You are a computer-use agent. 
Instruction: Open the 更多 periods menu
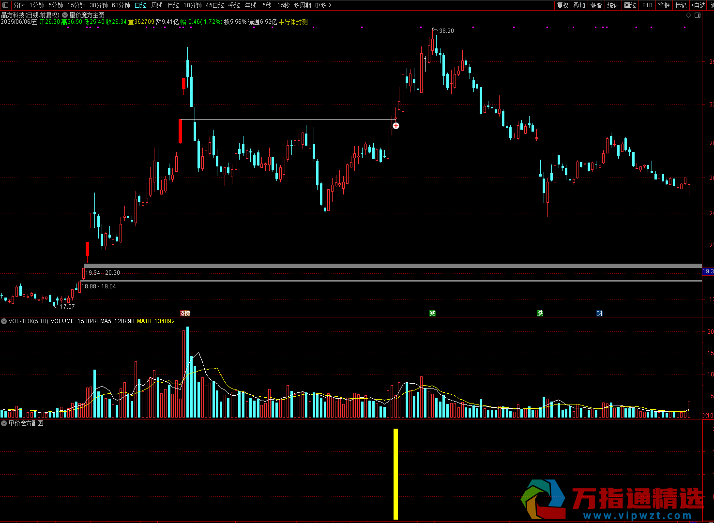pos(323,5)
